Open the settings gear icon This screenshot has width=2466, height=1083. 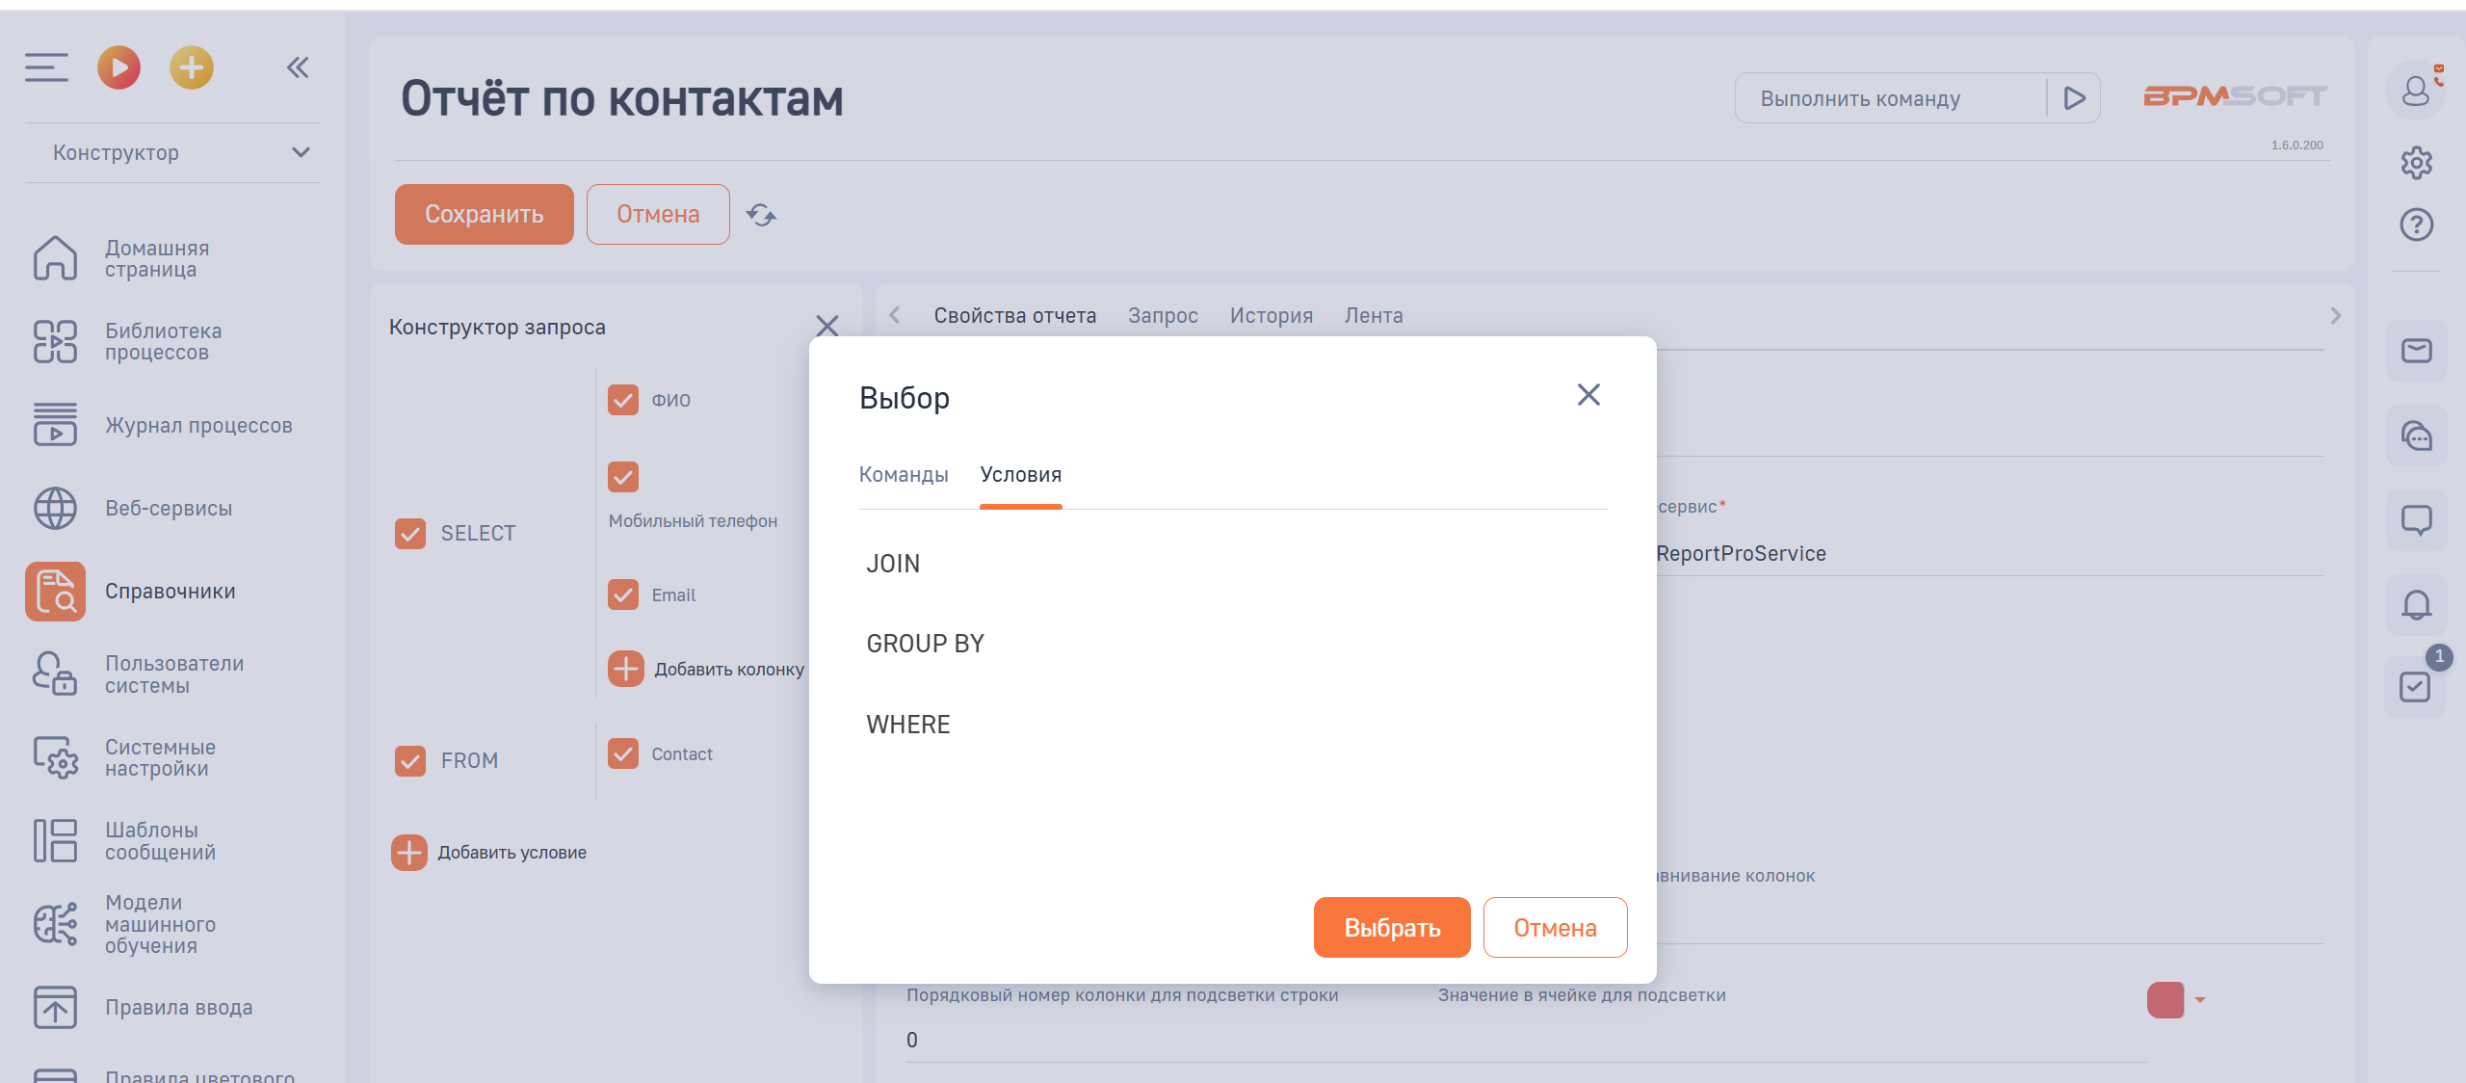click(x=2416, y=163)
